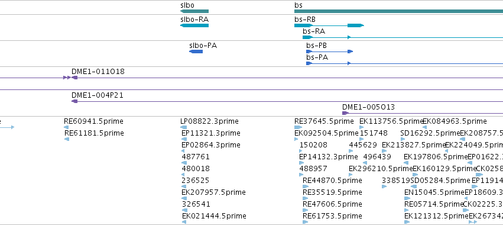
Task: Open the EK207957.5prime EST label
Action: click(213, 192)
